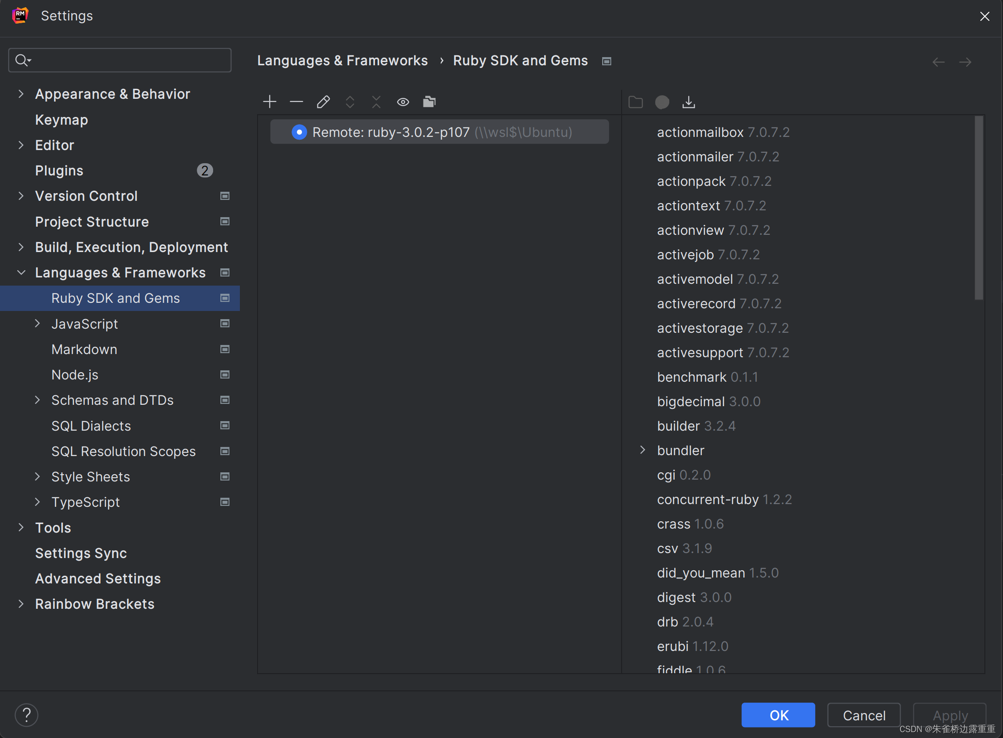Click the pencil edit SDK icon

coord(323,102)
